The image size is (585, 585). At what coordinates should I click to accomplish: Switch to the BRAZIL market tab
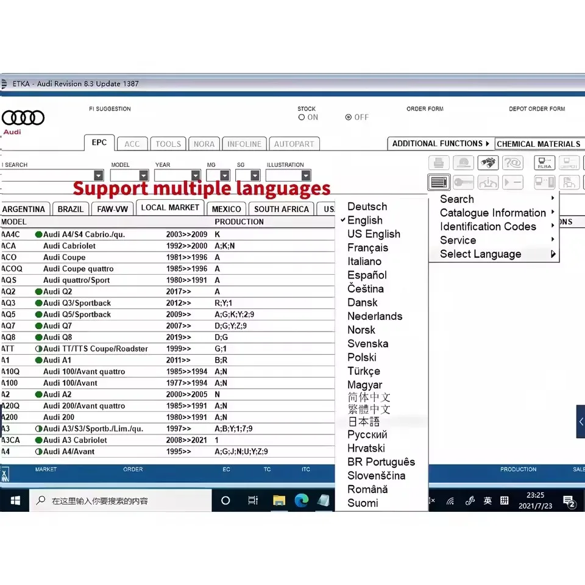pos(70,208)
